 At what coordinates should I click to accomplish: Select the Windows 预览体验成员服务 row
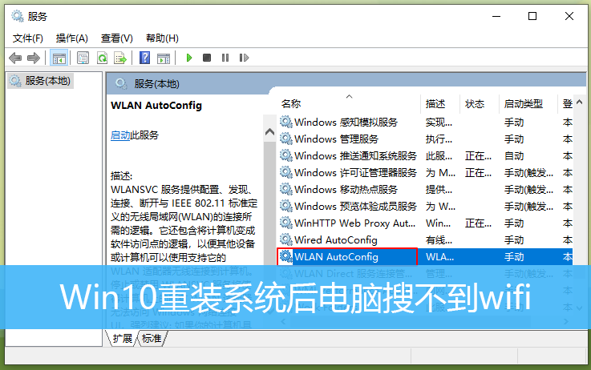coord(426,207)
